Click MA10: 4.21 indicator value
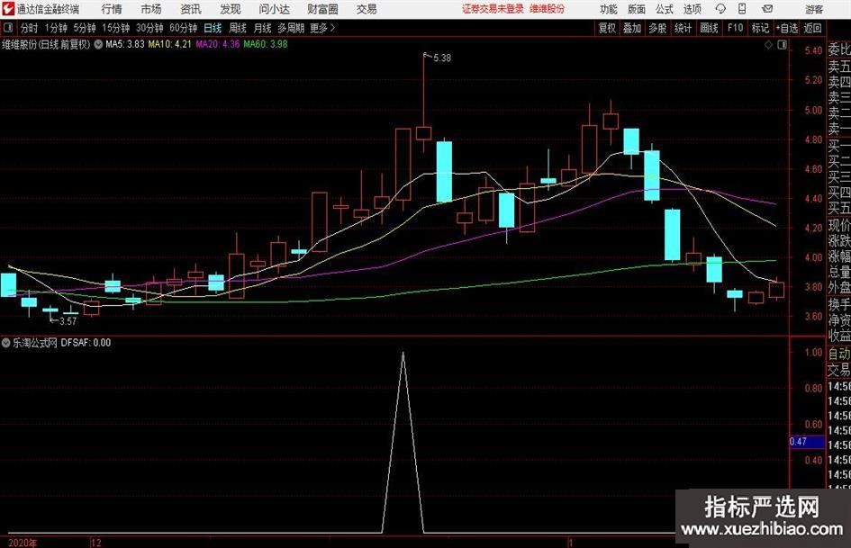 pyautogui.click(x=170, y=44)
